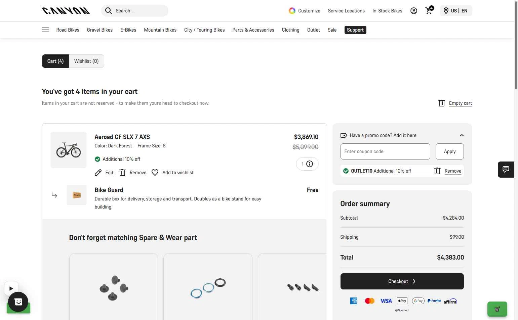Click the Total $4,383.00 amount
This screenshot has width=518, height=320.
[x=450, y=258]
